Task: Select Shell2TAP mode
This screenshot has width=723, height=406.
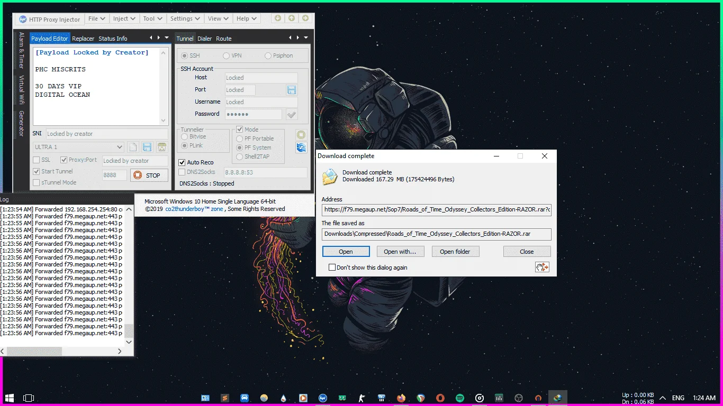Action: point(240,156)
